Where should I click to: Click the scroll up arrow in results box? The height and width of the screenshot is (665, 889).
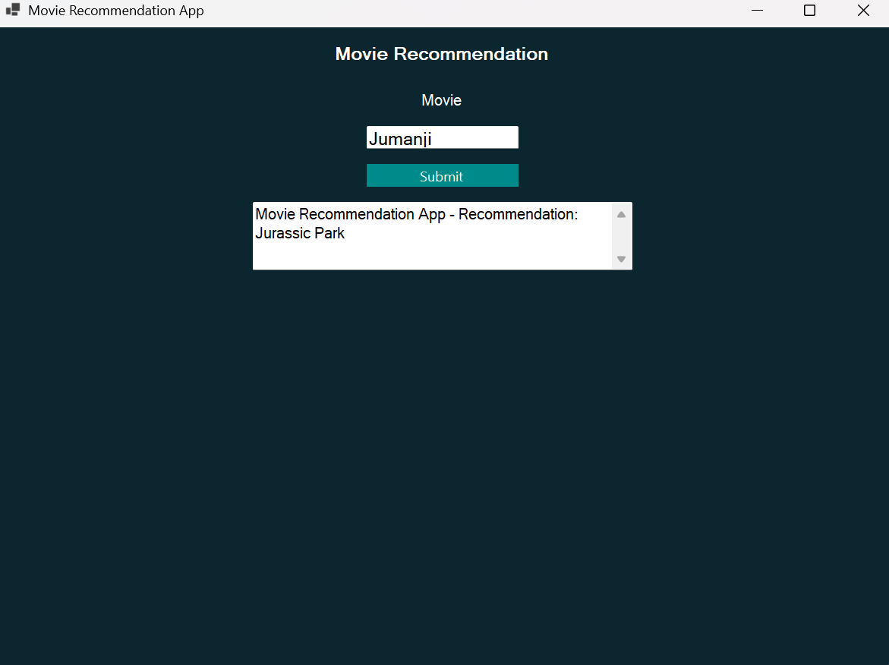coord(621,214)
